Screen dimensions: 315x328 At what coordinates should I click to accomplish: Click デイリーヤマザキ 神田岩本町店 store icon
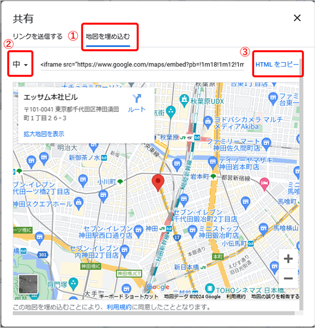tap(213, 163)
